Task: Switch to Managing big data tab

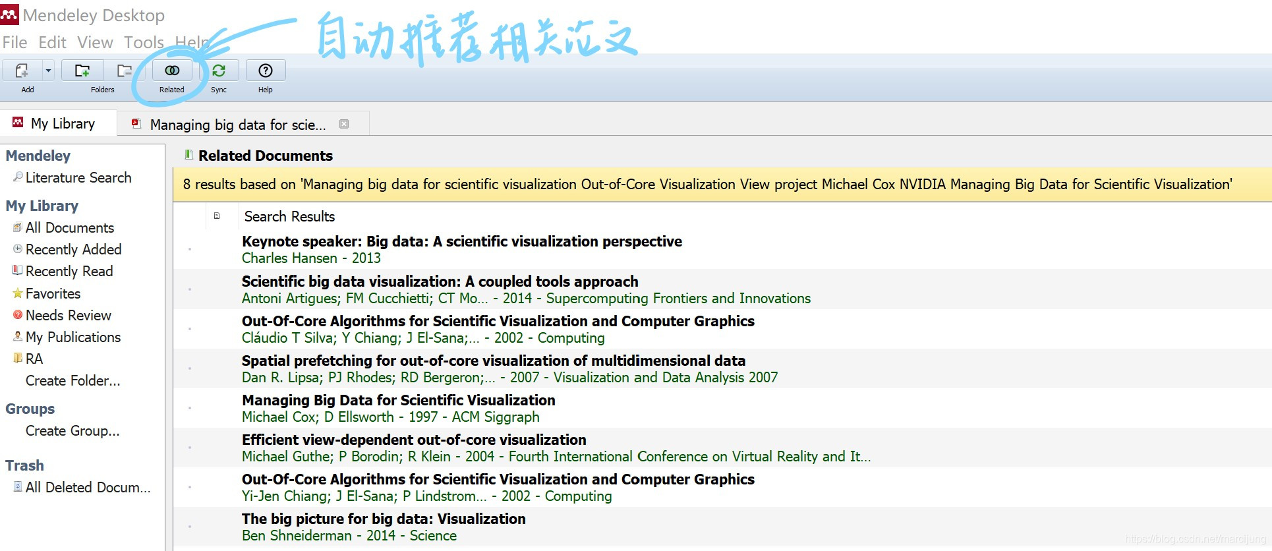Action: tap(237, 125)
